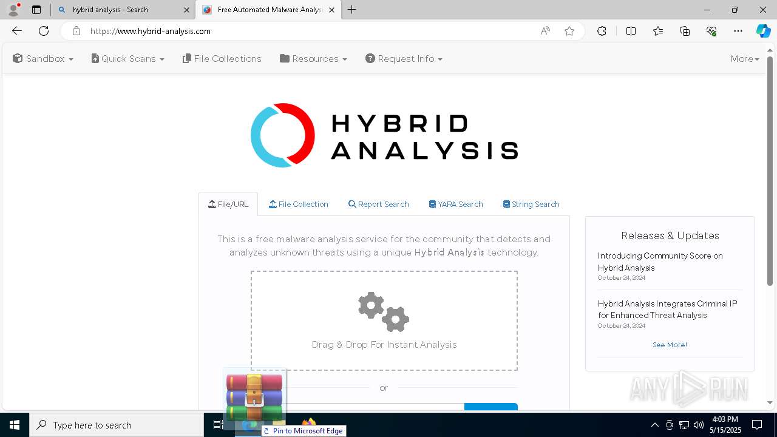Add this page to favorites with the star icon
The width and height of the screenshot is (777, 437).
coord(569,31)
